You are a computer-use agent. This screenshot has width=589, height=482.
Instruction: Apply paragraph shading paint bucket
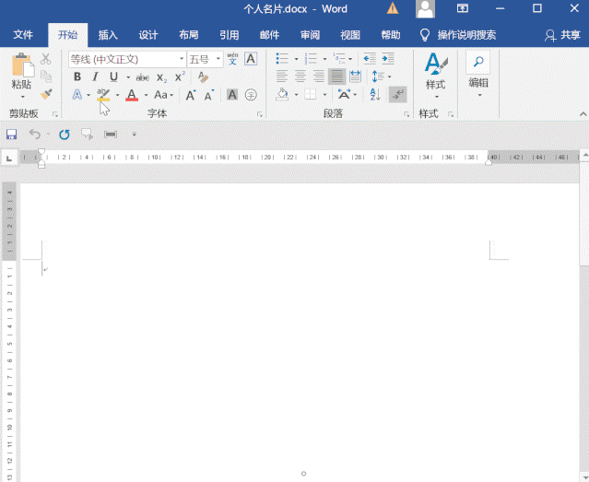point(282,94)
